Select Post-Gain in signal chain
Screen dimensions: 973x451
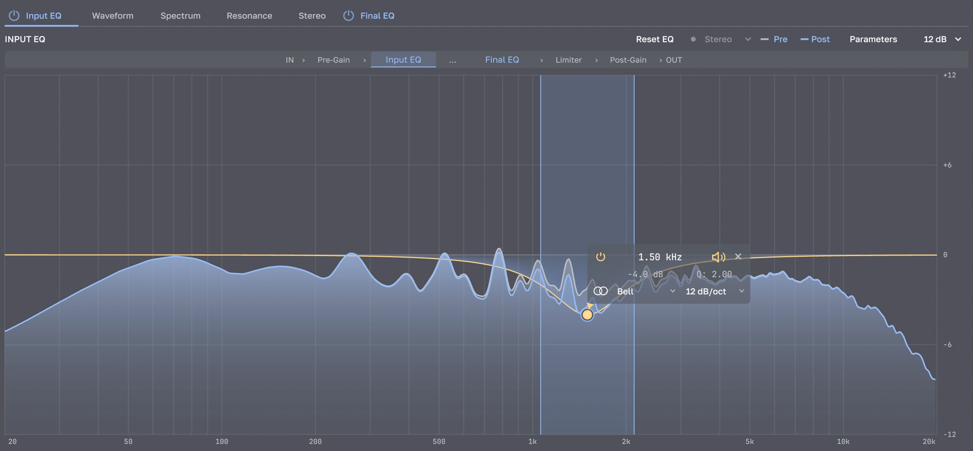point(628,60)
